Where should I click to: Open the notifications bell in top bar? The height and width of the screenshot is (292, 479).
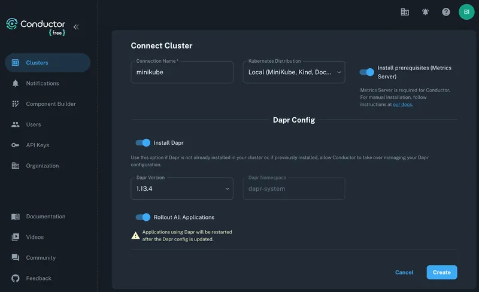pos(425,11)
